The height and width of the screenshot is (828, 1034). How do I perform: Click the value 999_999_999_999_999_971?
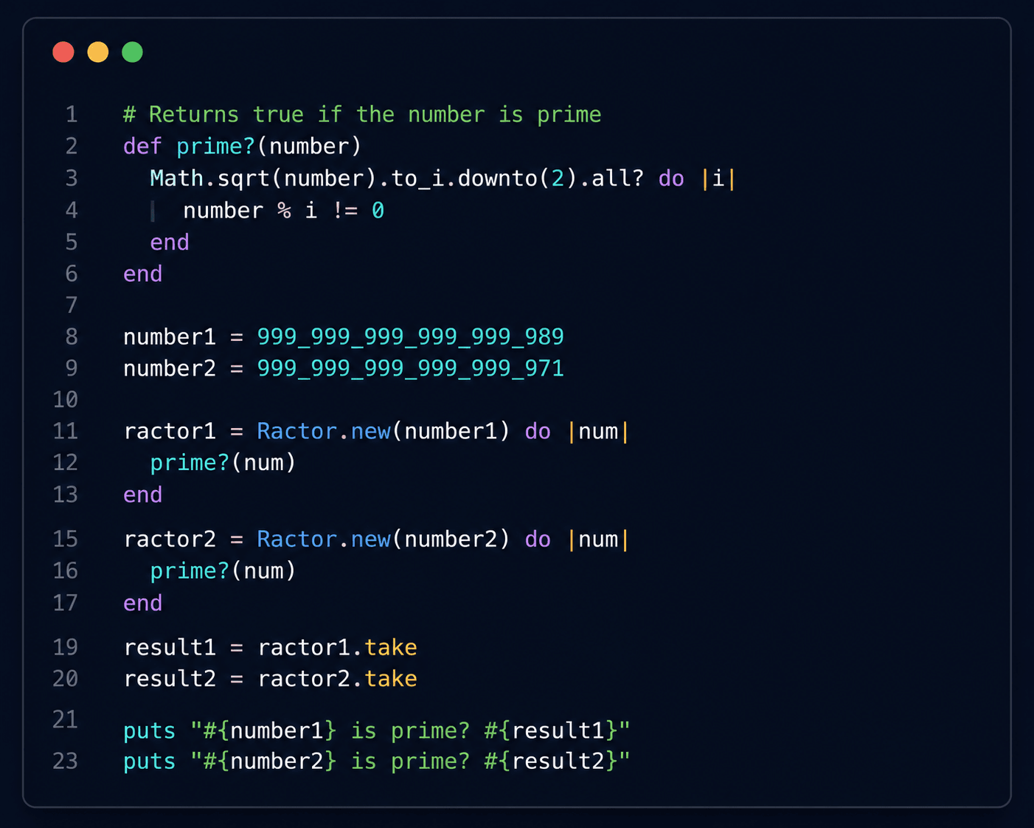tap(410, 368)
